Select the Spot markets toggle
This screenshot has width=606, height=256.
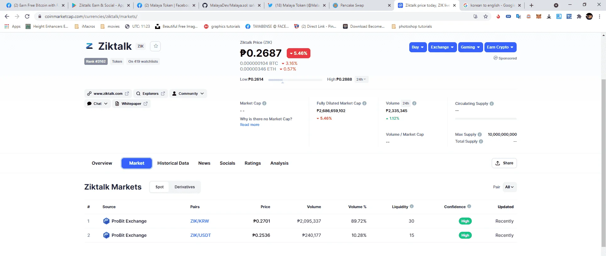click(159, 187)
